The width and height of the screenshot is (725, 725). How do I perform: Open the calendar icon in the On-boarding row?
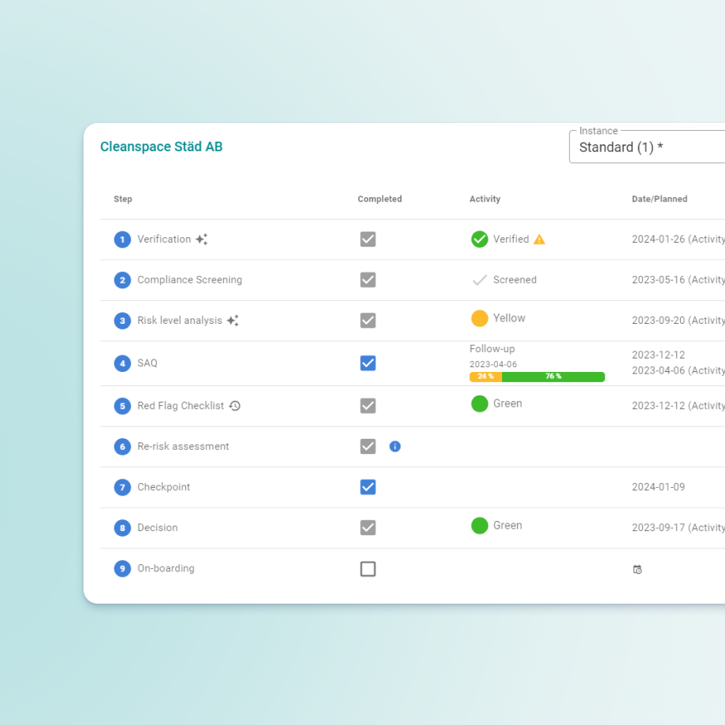tap(638, 569)
